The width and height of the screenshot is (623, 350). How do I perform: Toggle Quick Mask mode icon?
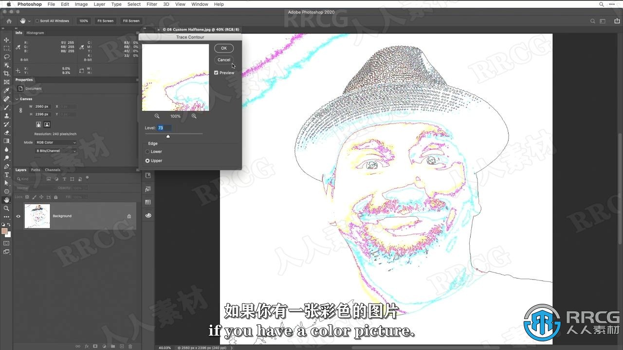(x=6, y=243)
